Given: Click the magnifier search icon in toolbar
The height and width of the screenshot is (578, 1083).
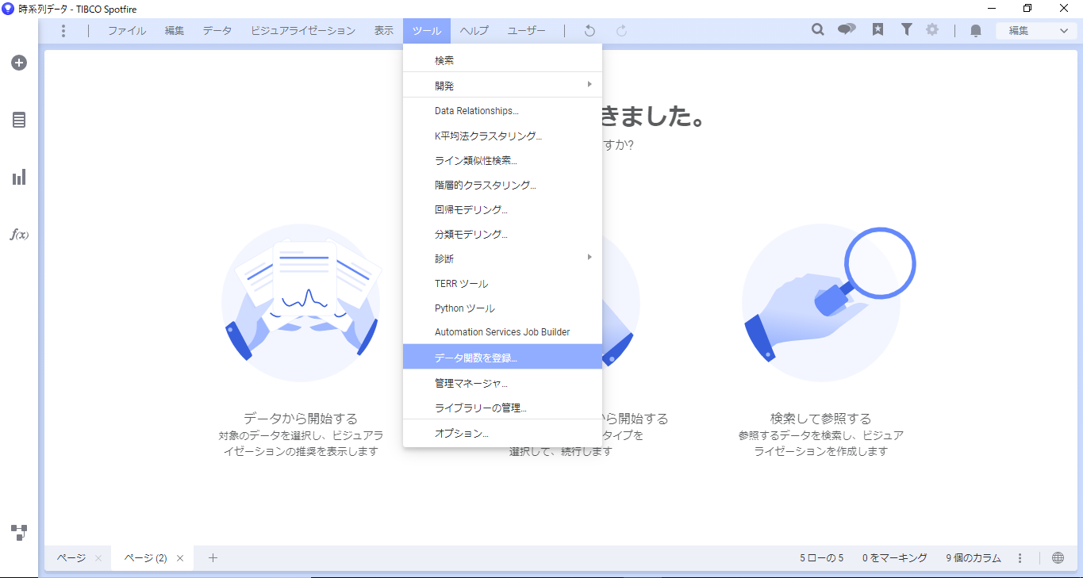Looking at the screenshot, I should click(818, 30).
